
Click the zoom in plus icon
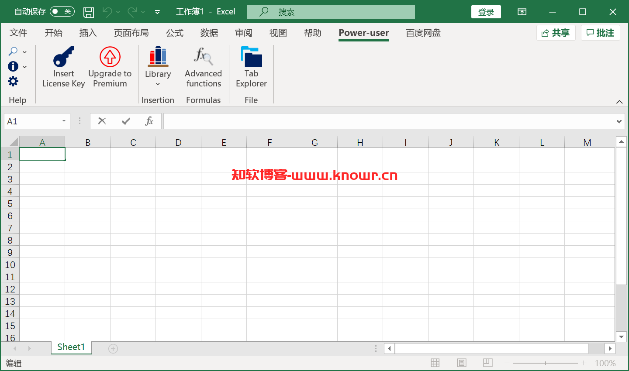(584, 363)
